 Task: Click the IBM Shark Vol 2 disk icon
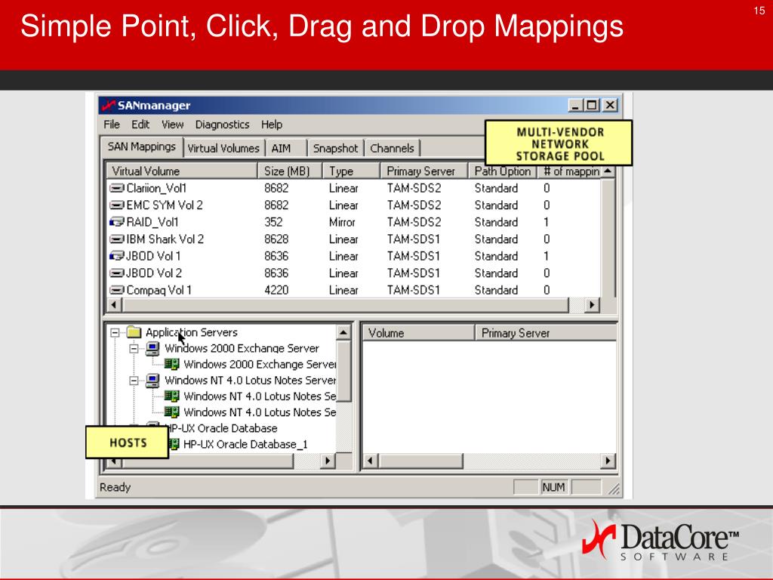tap(117, 239)
